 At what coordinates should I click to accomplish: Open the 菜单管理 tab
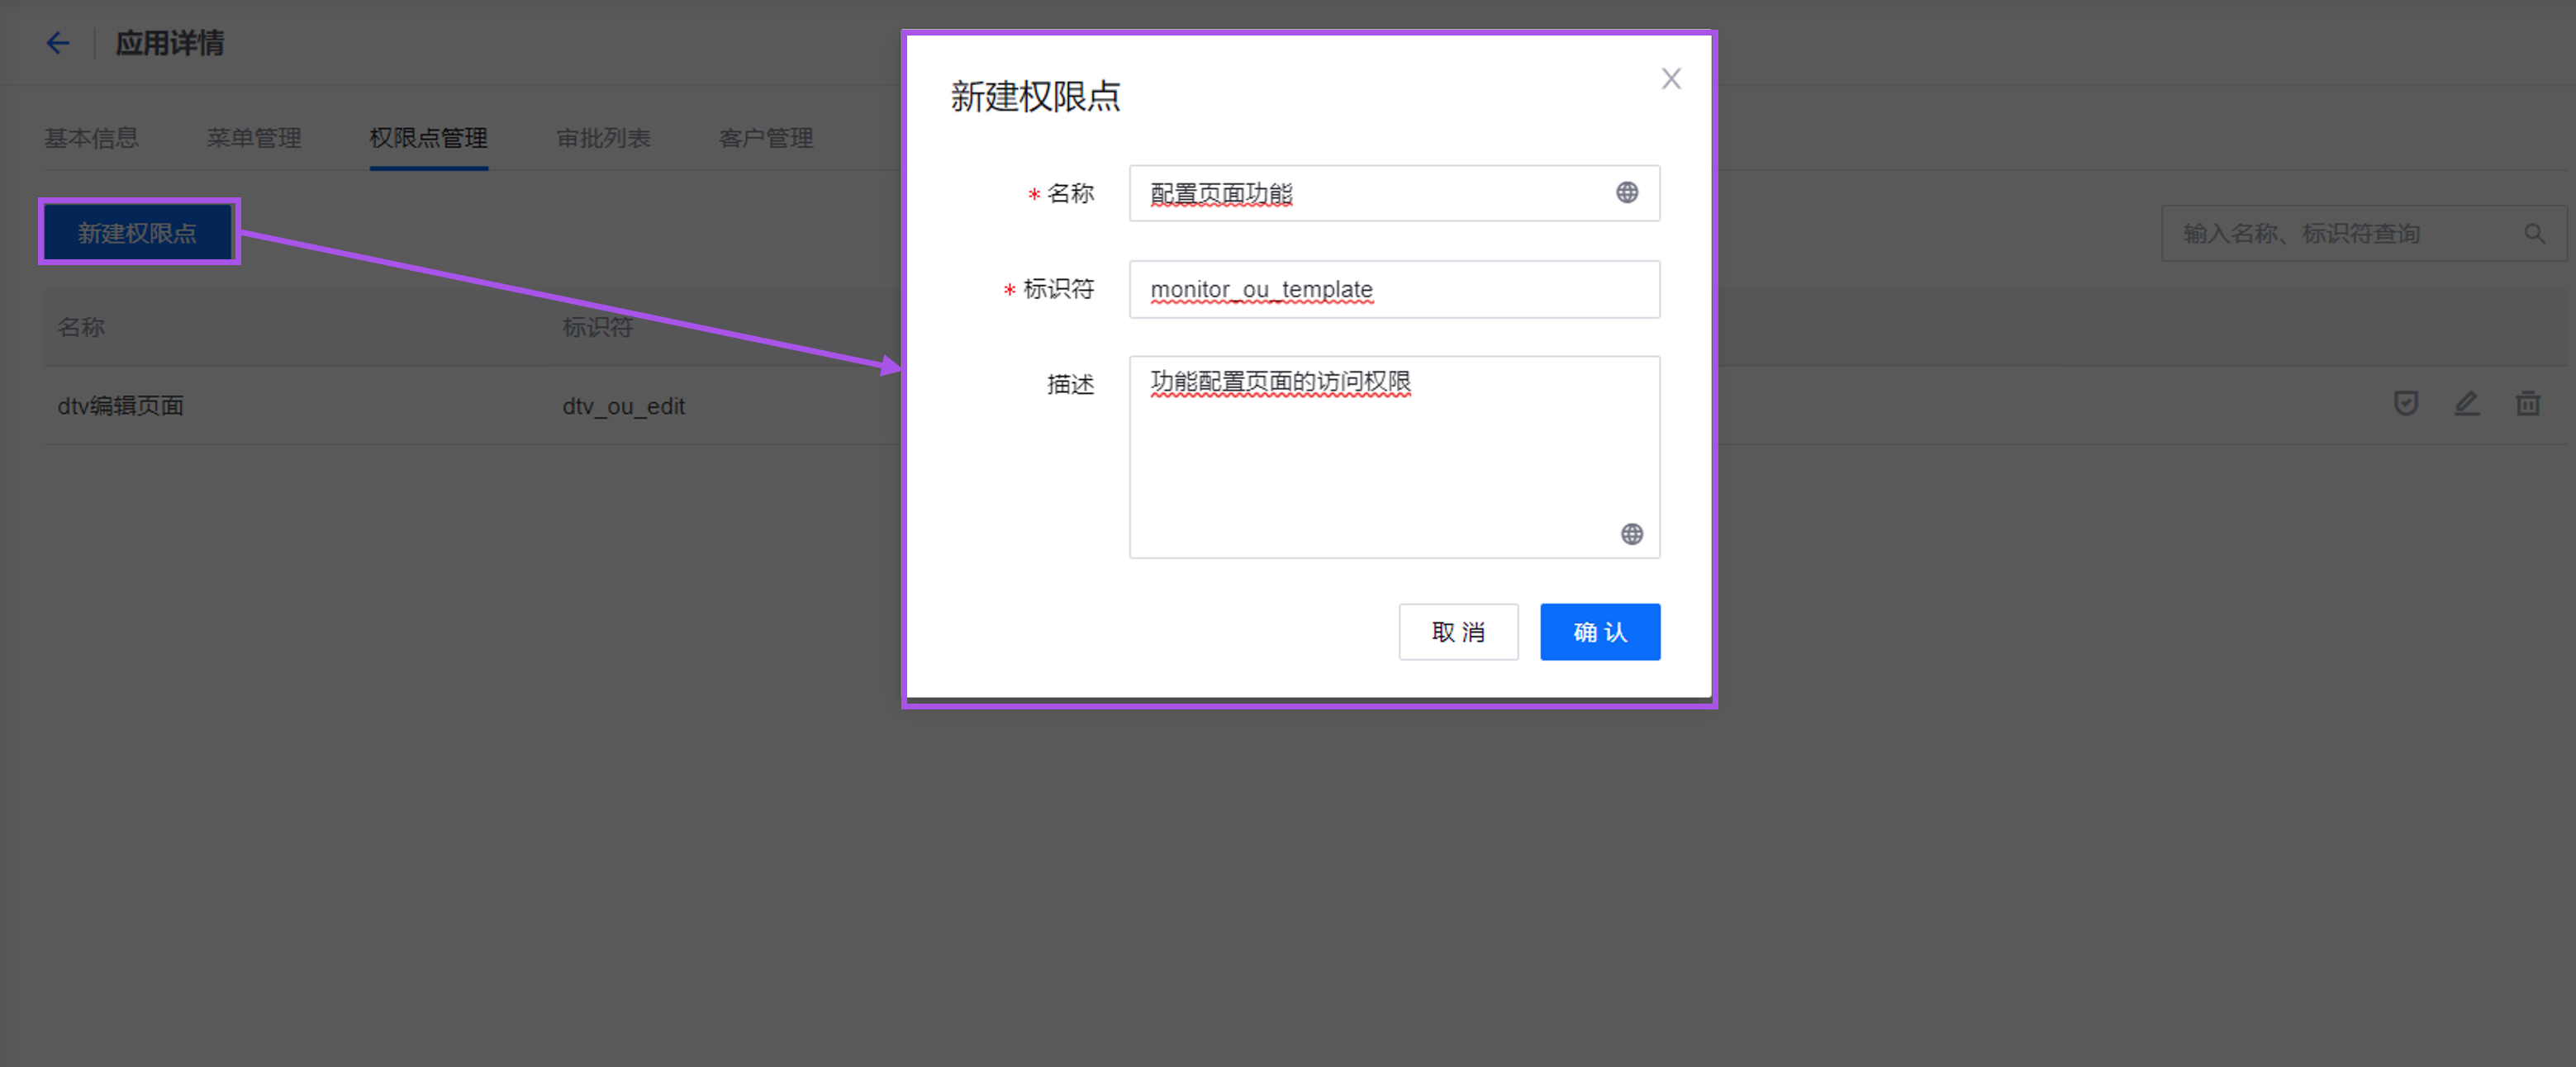pyautogui.click(x=254, y=138)
